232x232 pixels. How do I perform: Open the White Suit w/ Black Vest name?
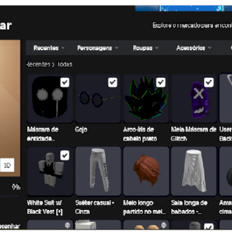pos(45,207)
